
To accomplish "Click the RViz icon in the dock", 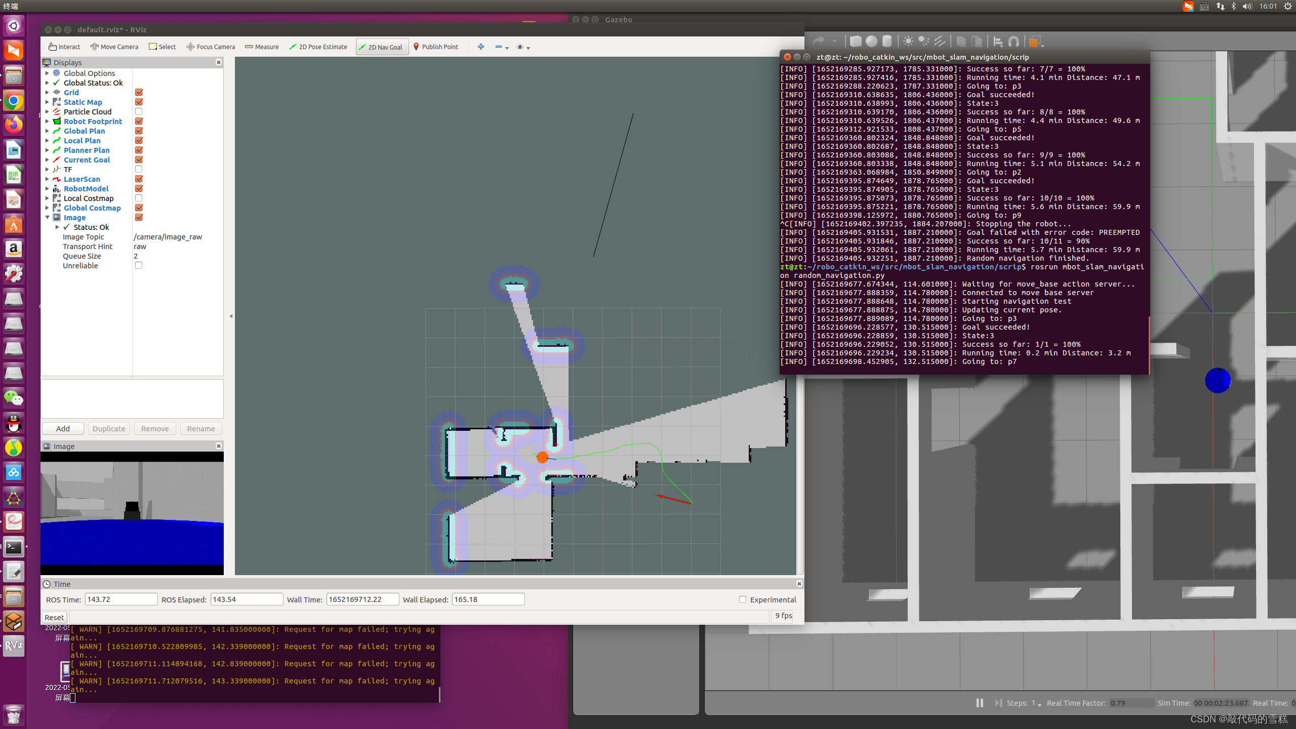I will click(14, 646).
